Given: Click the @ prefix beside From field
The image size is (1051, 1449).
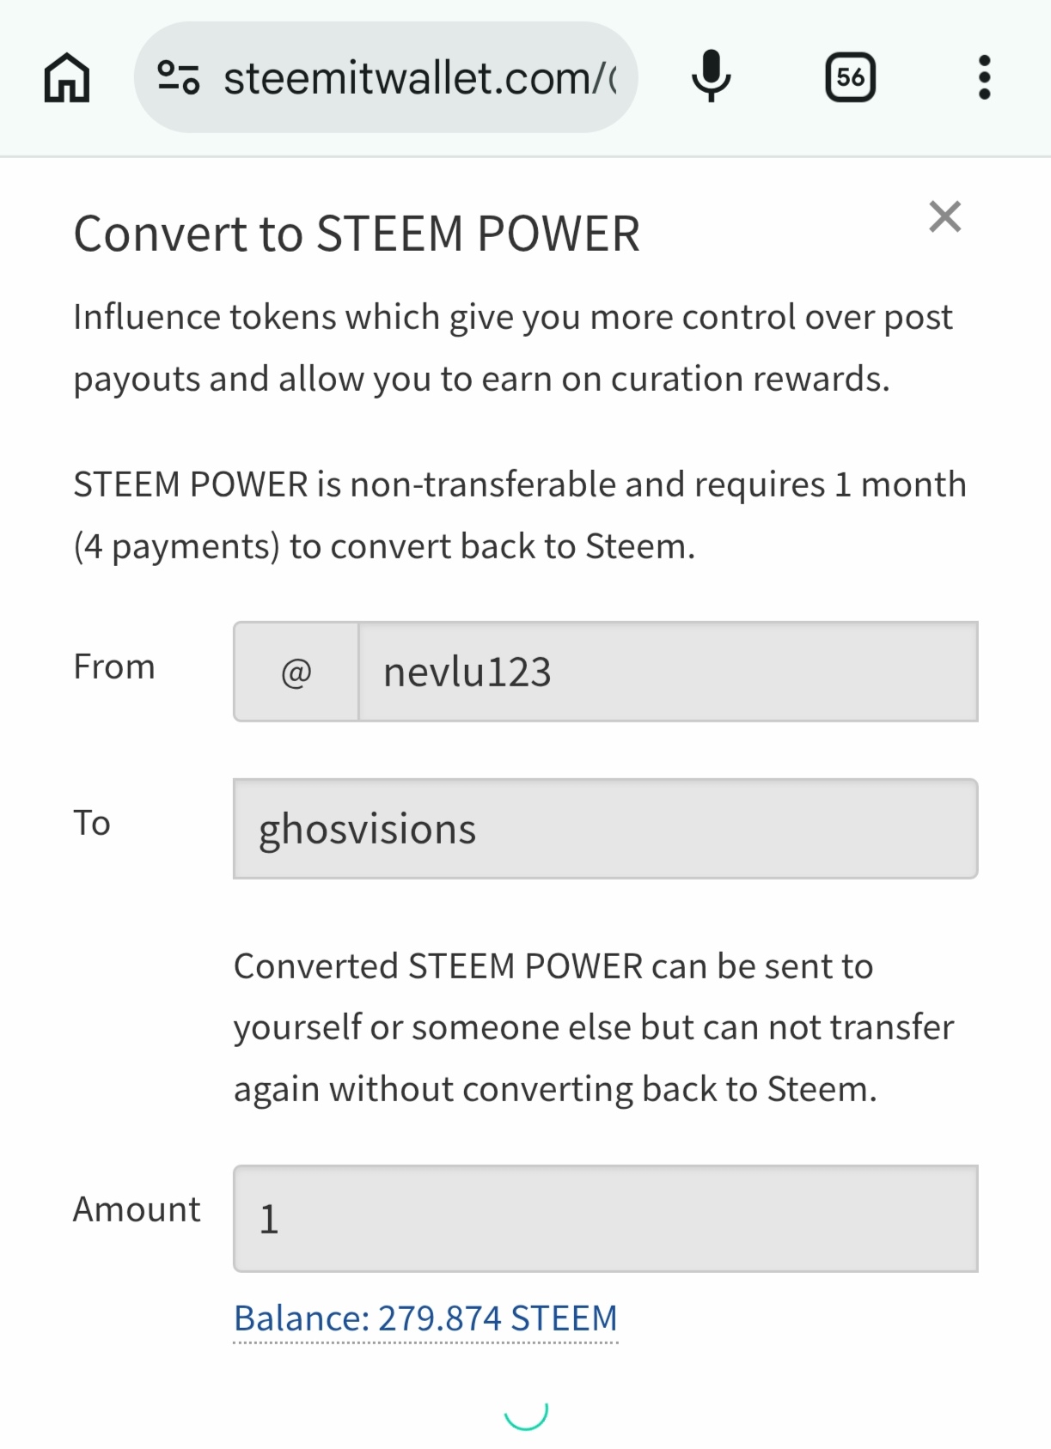Looking at the screenshot, I should [296, 672].
